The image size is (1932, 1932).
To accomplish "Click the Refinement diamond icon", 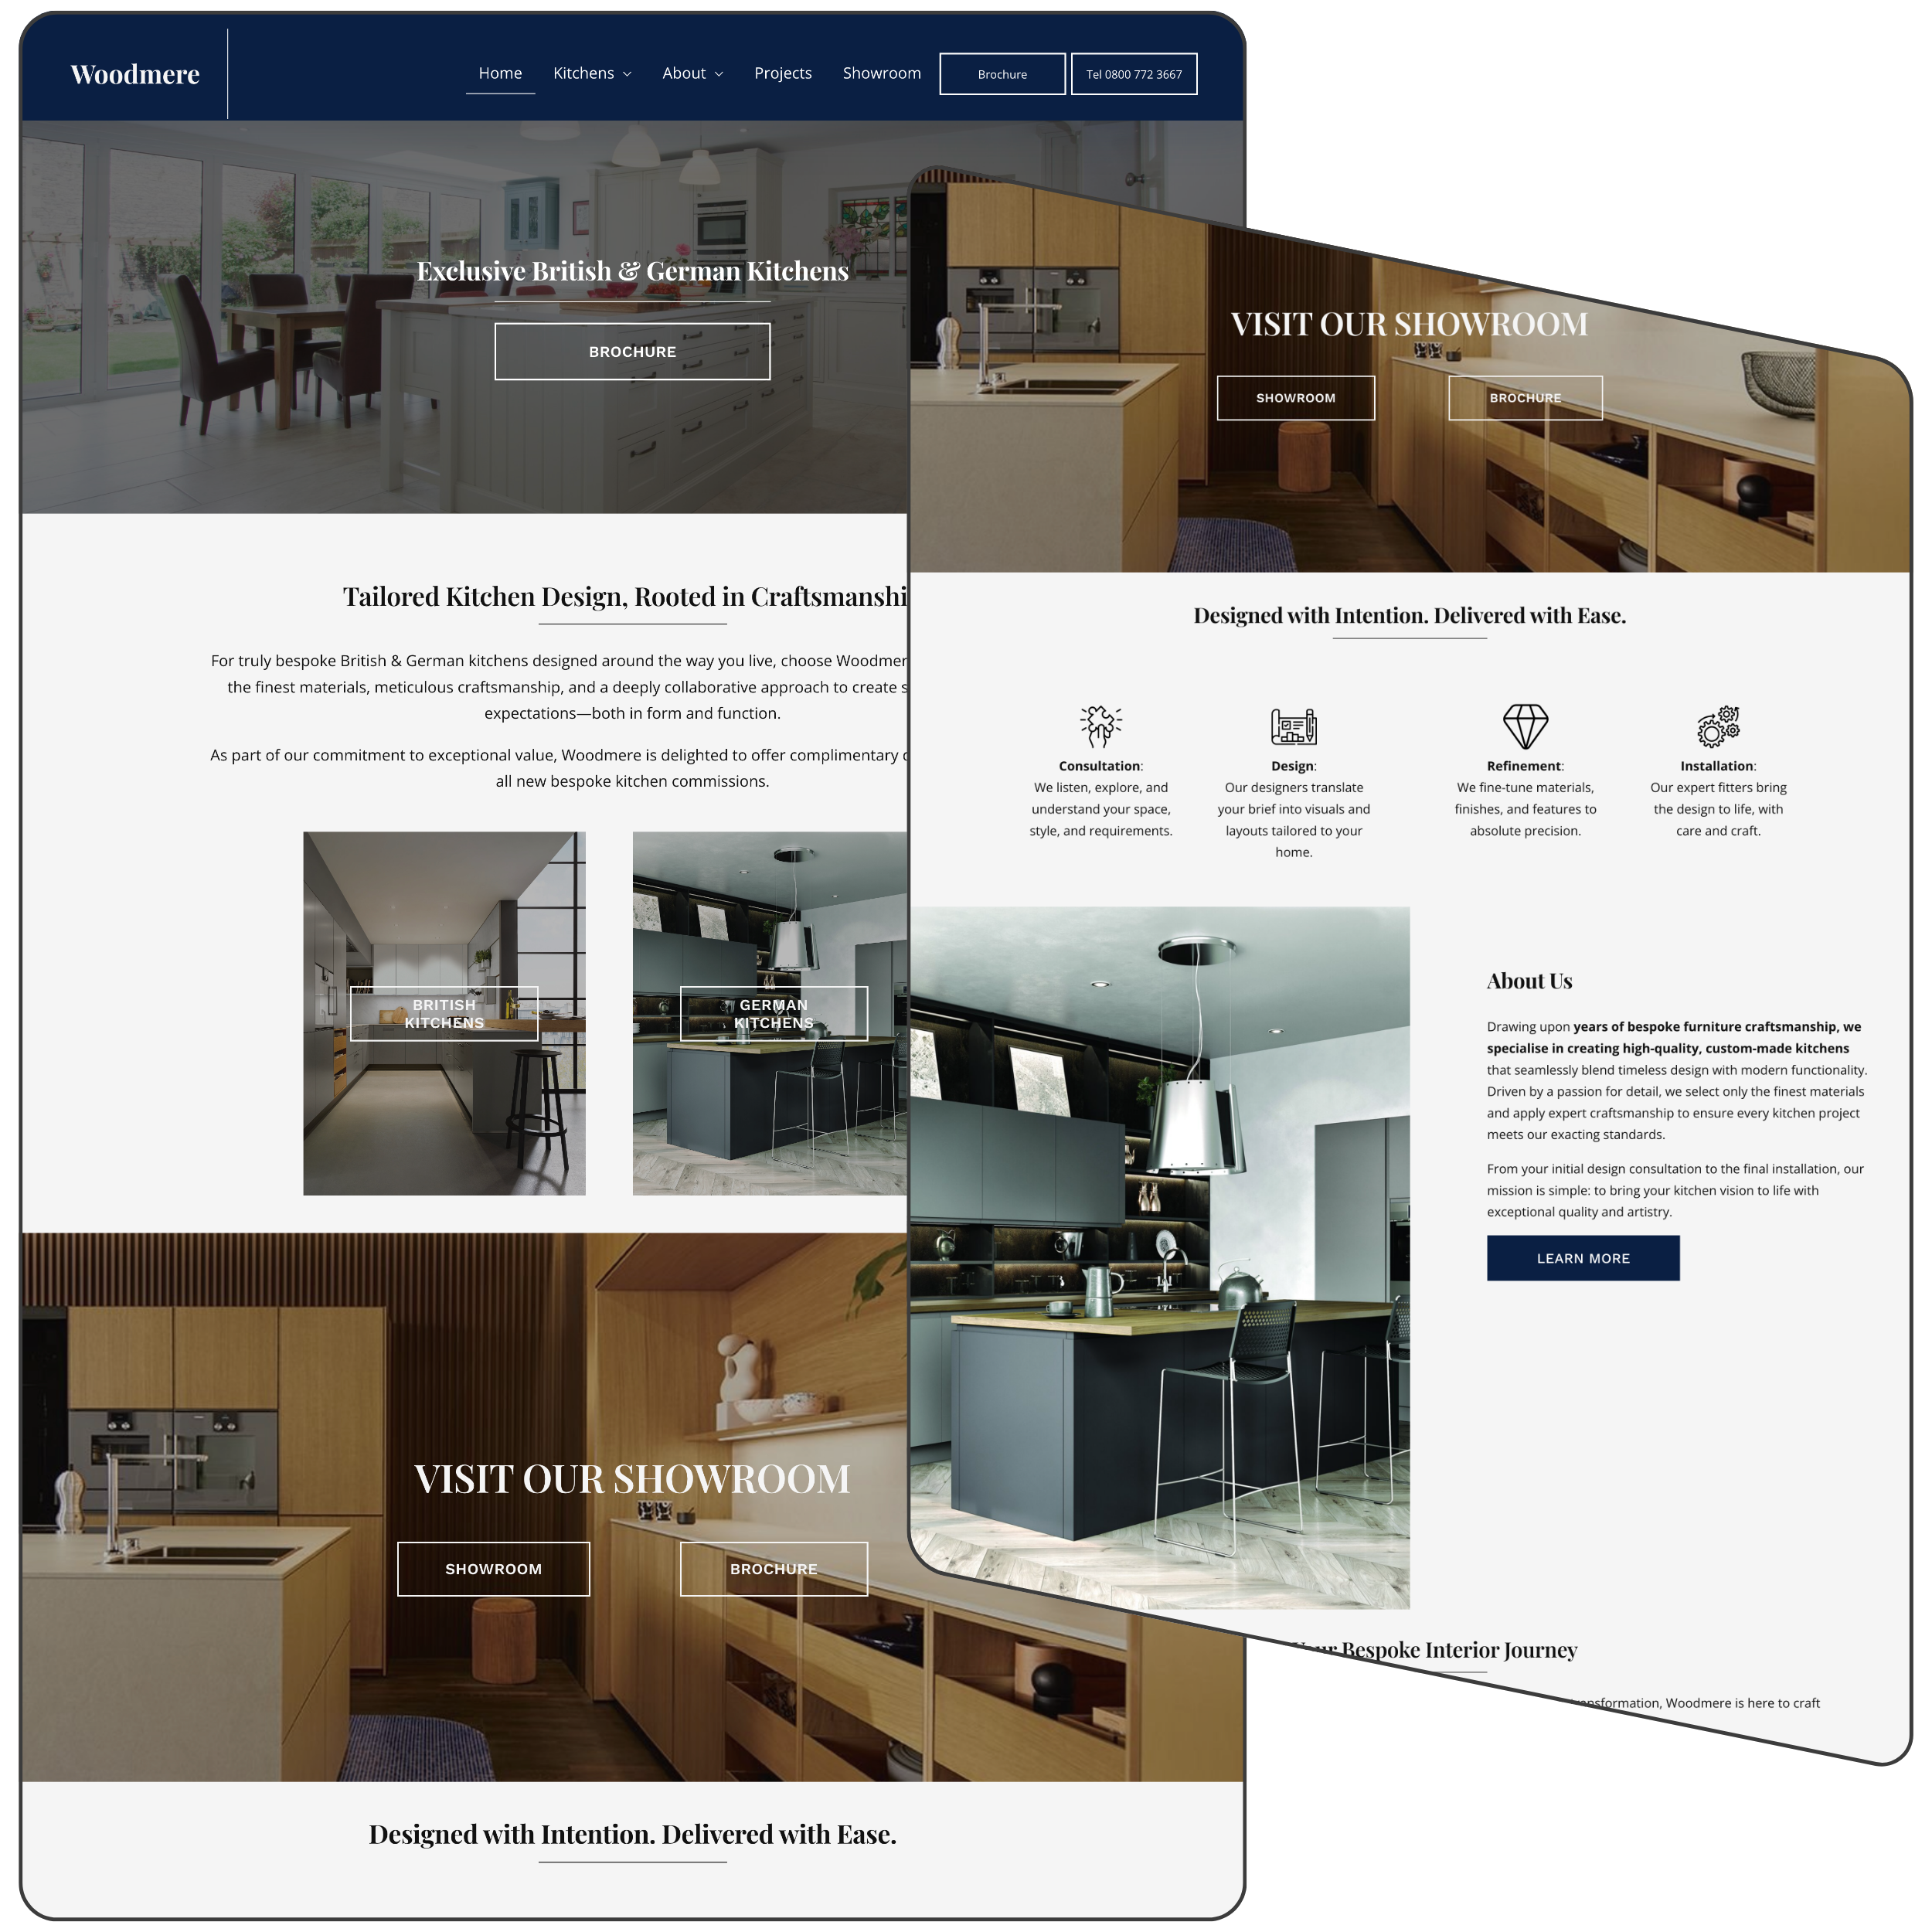I will (x=1525, y=726).
